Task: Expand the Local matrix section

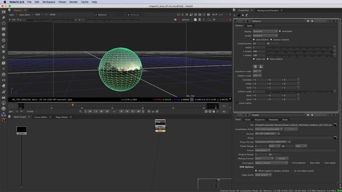Action: pyautogui.click(x=237, y=103)
